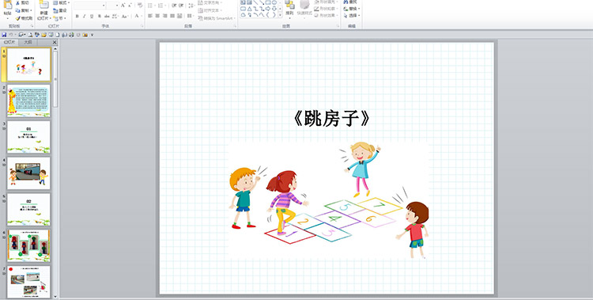The height and width of the screenshot is (300, 593).
Task: Click the New Slide button icon
Action: coord(44,6)
